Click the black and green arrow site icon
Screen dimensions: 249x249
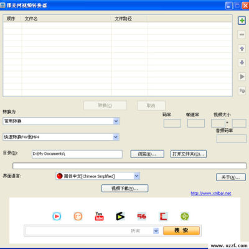(120, 217)
